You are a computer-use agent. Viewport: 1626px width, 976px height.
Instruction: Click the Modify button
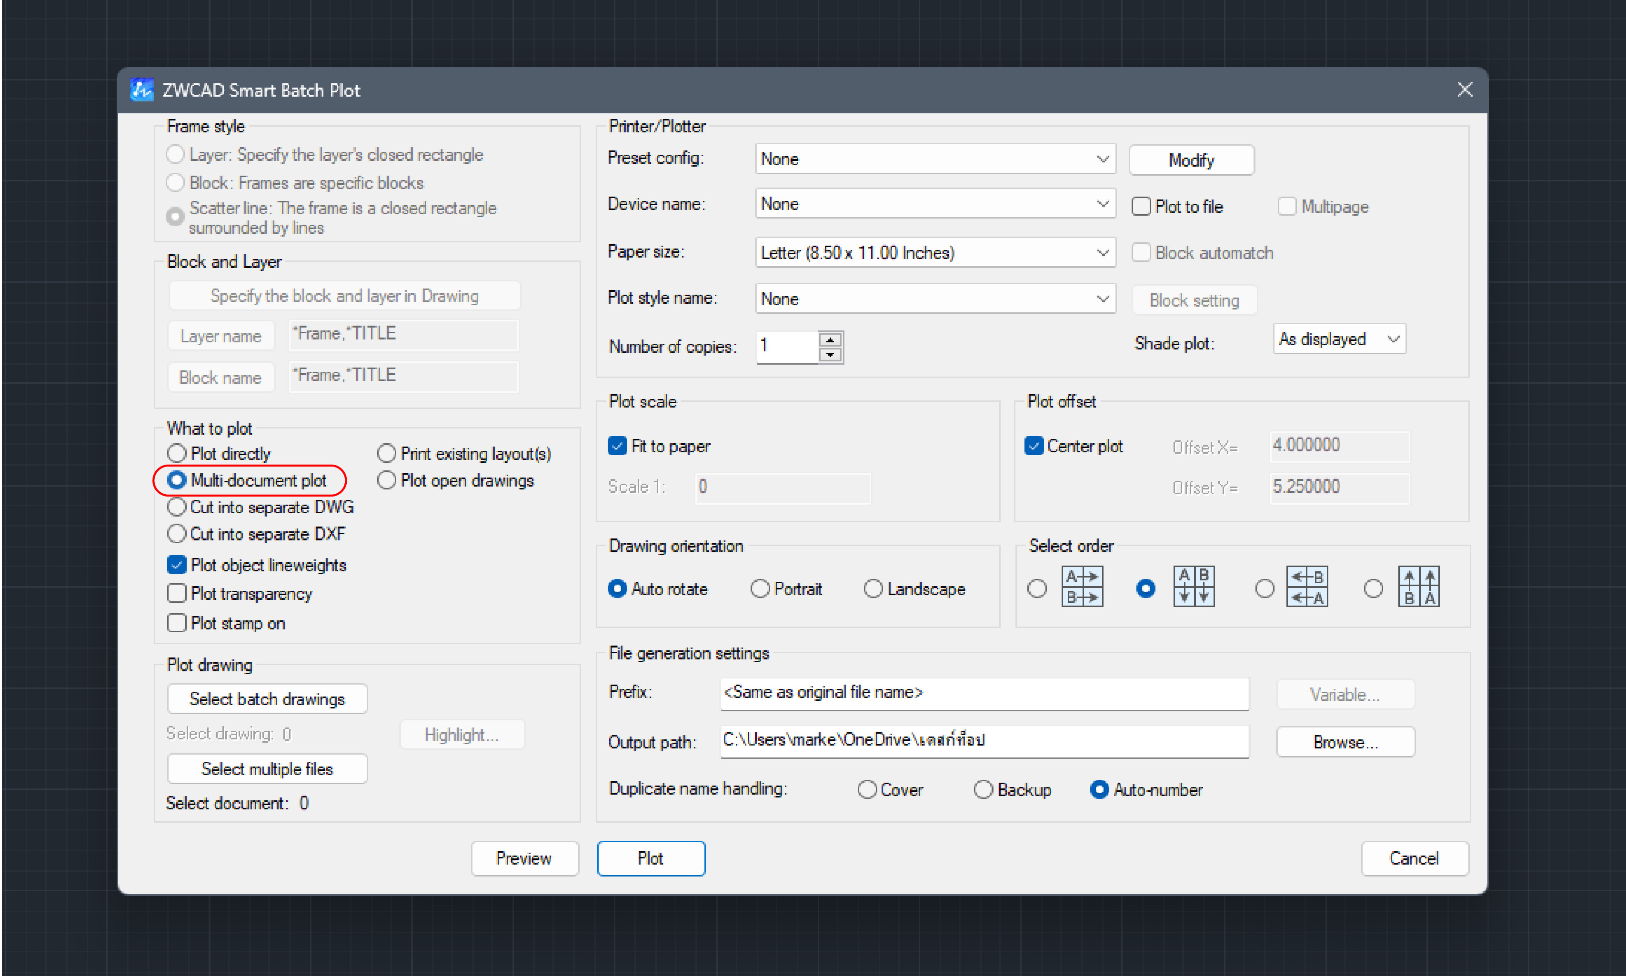(x=1191, y=160)
